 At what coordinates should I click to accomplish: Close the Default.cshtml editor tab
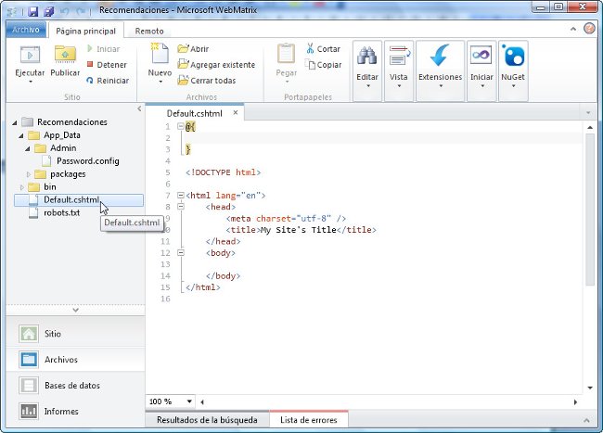236,113
